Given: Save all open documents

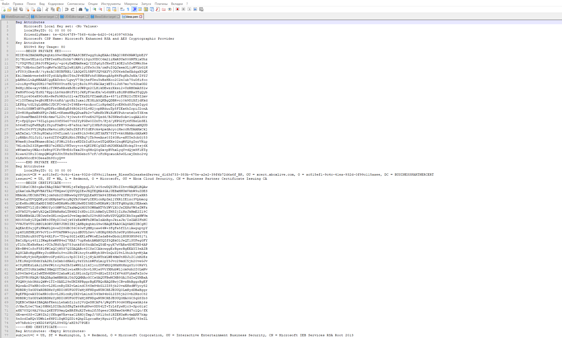Looking at the screenshot, I should point(21,9).
